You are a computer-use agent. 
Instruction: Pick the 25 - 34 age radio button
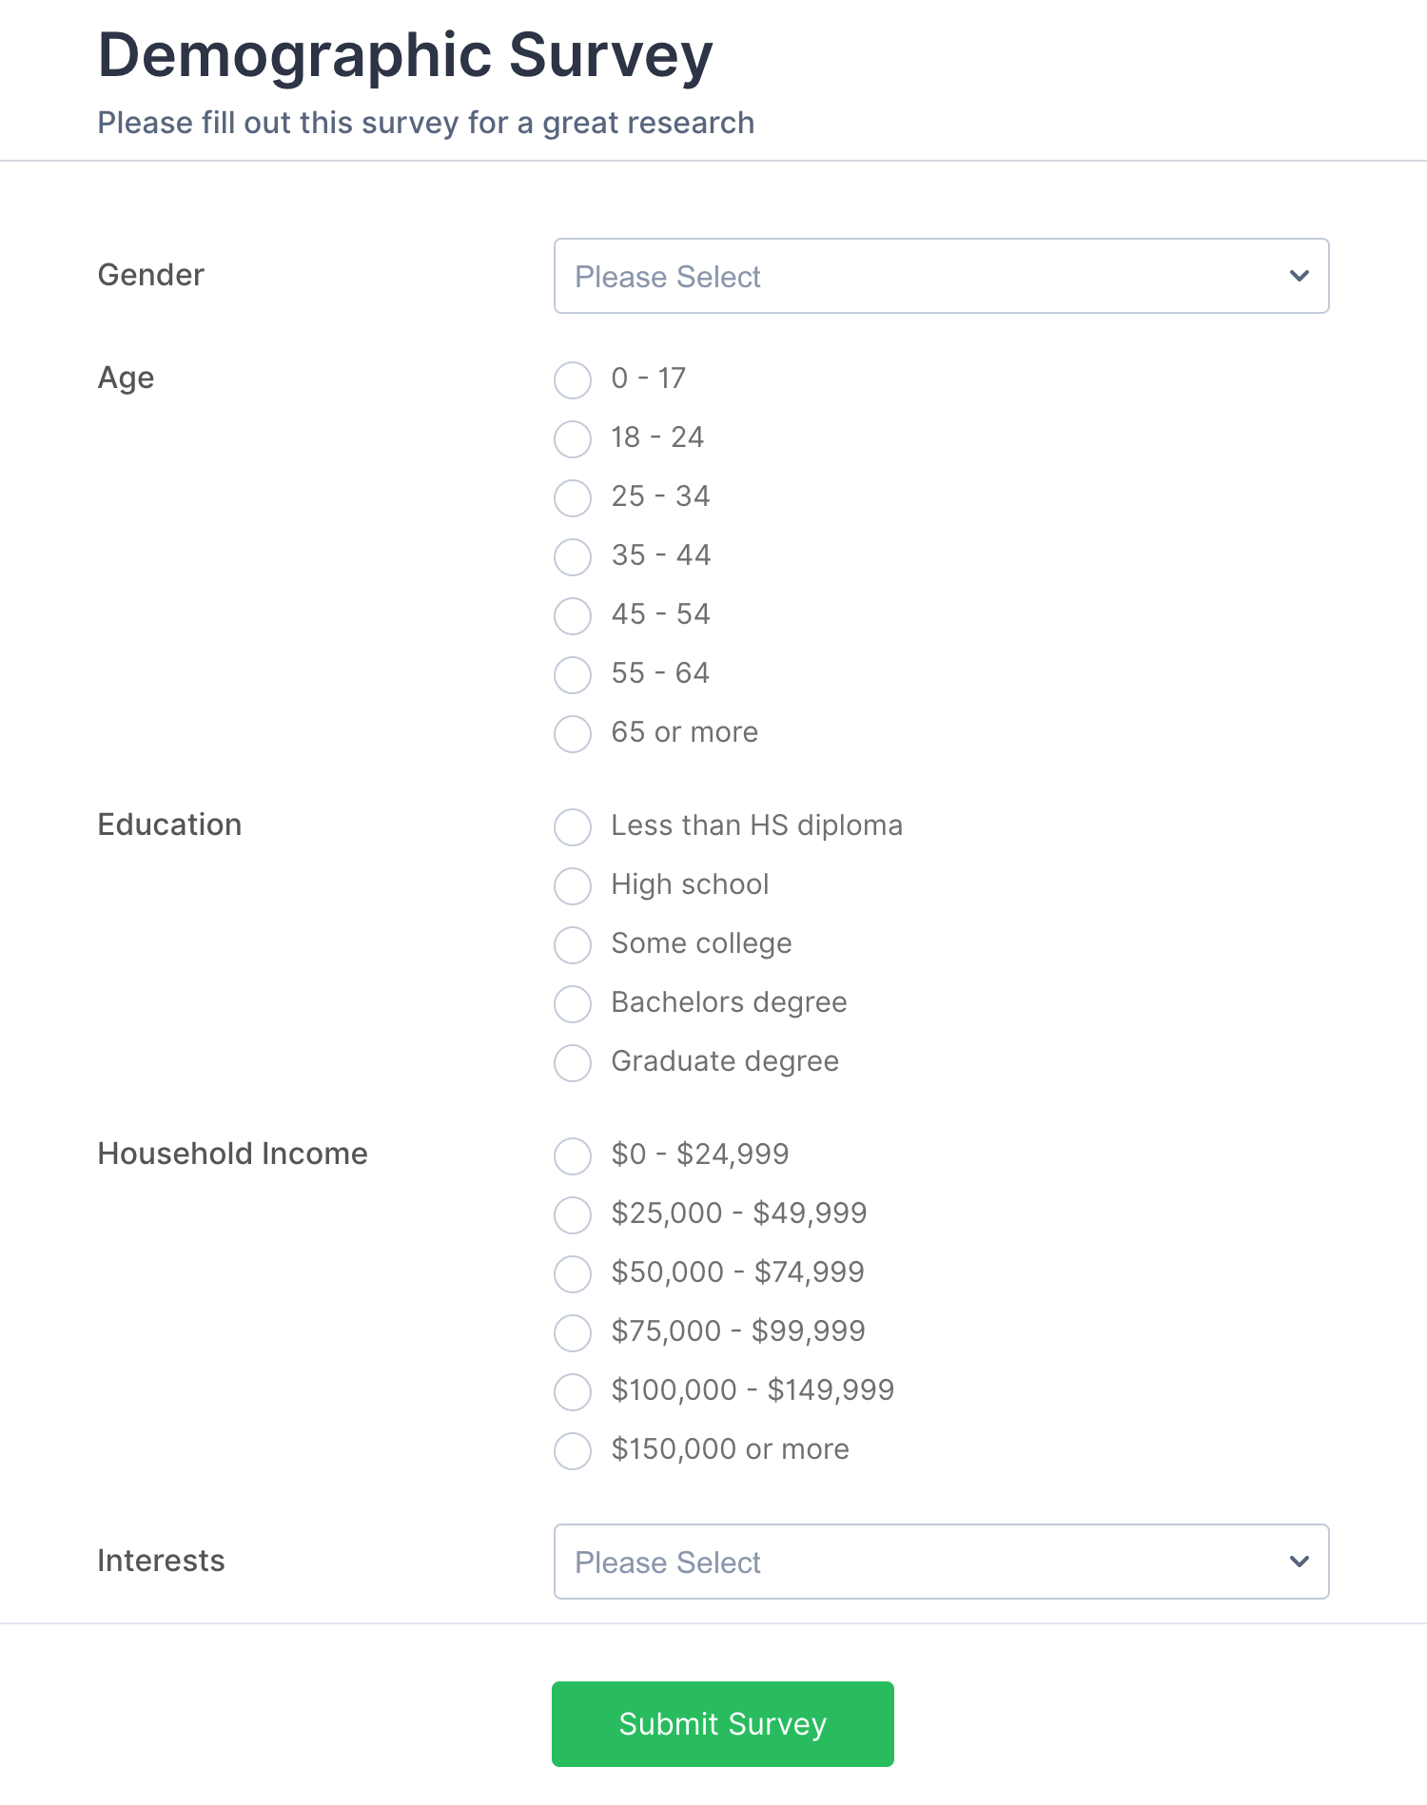(573, 497)
